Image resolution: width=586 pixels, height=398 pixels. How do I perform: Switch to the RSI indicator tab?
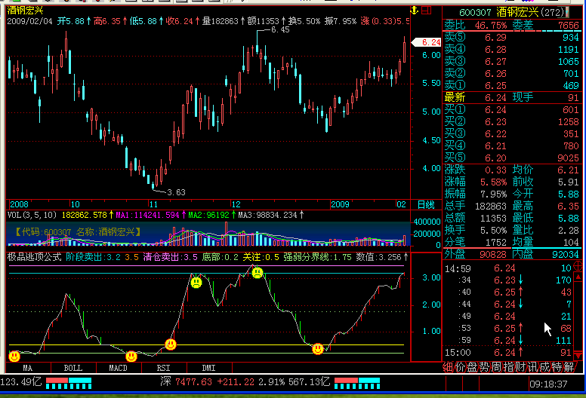point(164,368)
